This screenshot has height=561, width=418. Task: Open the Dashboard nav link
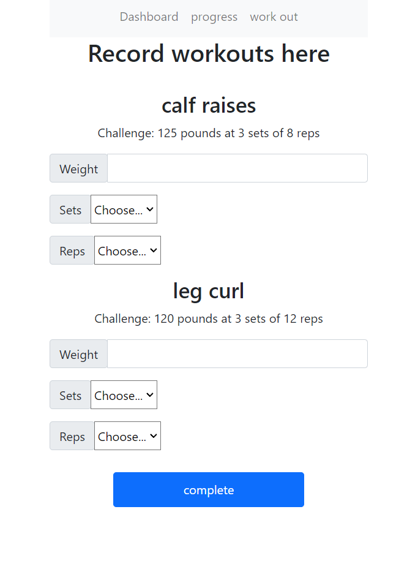(x=149, y=17)
